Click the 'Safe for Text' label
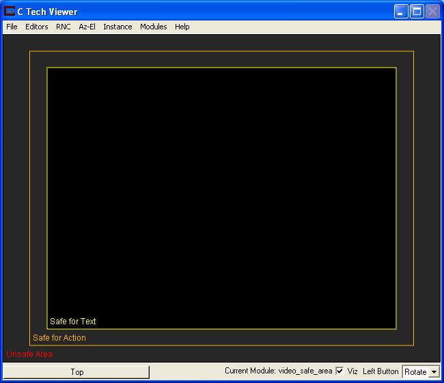 pyautogui.click(x=73, y=322)
